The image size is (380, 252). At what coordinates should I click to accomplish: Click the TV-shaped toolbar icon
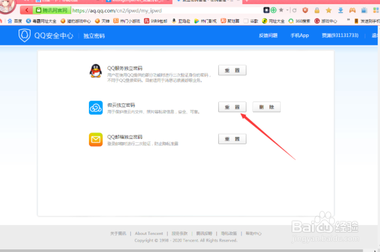[364, 10]
